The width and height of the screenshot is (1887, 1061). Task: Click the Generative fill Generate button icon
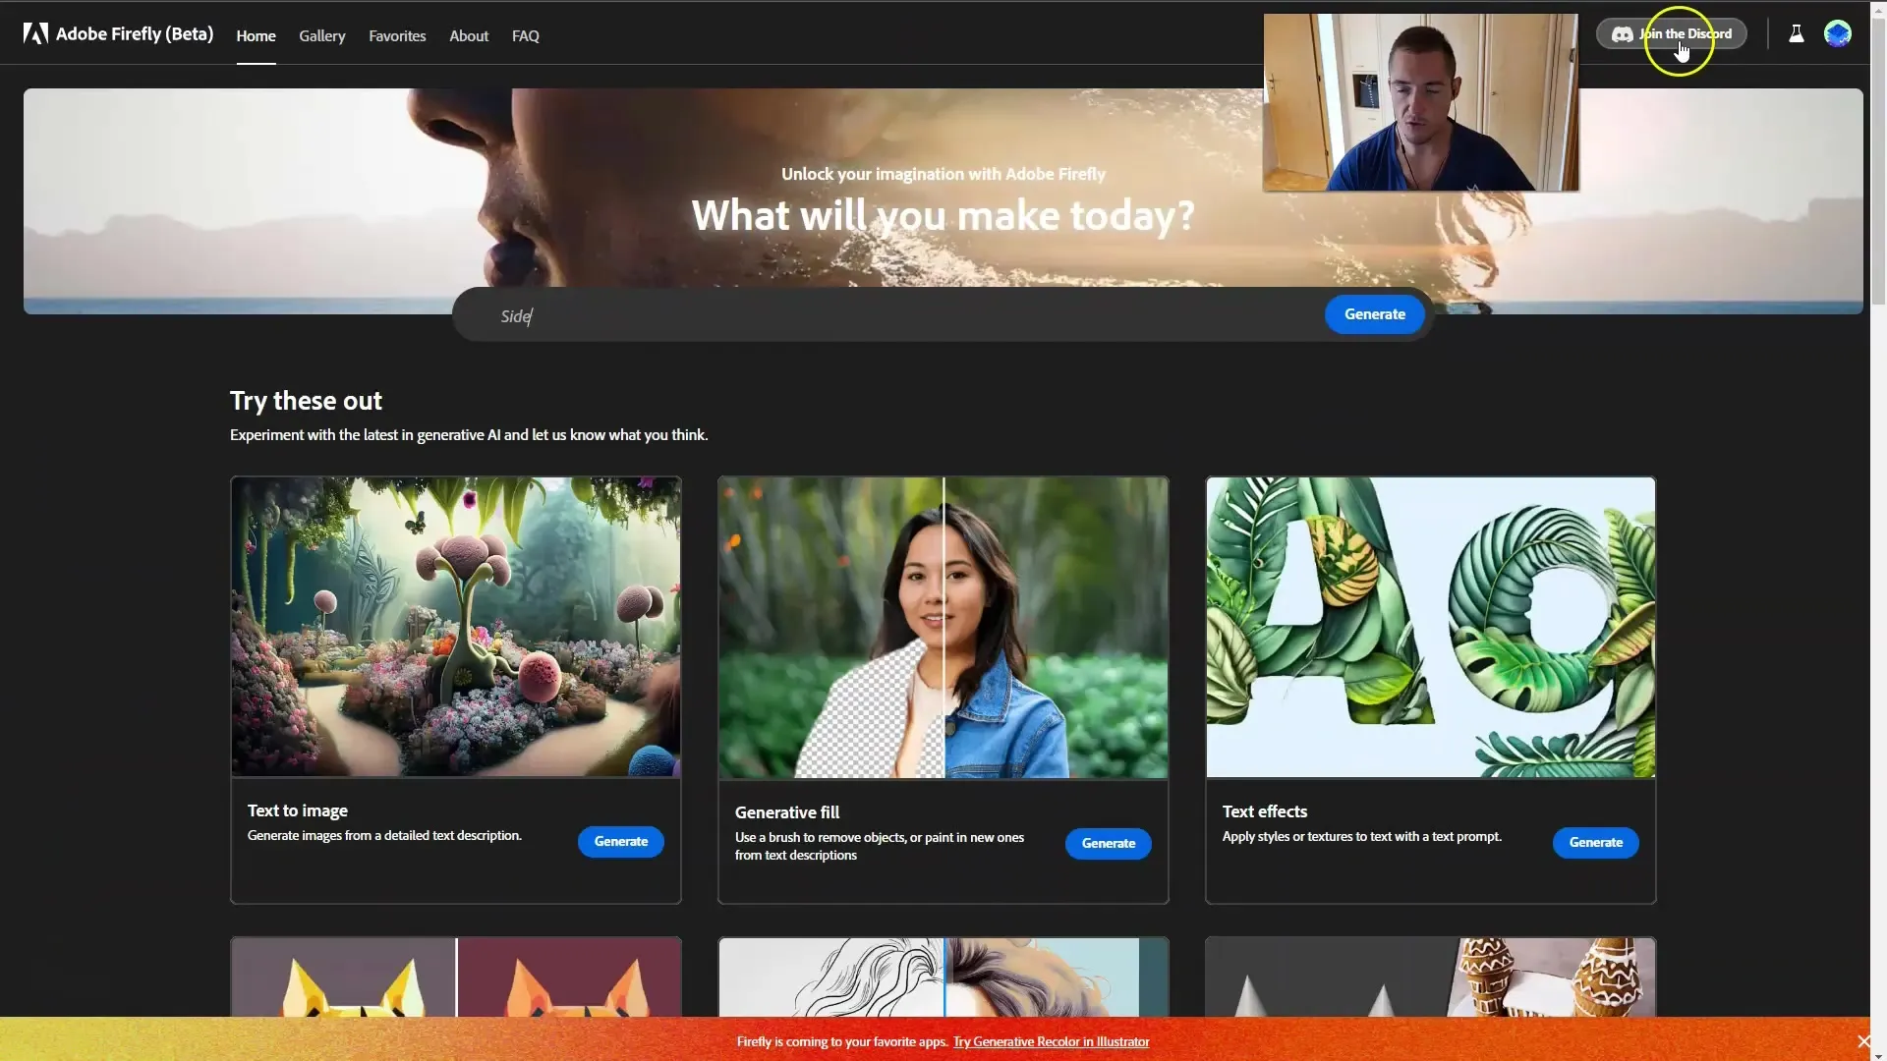click(x=1108, y=843)
